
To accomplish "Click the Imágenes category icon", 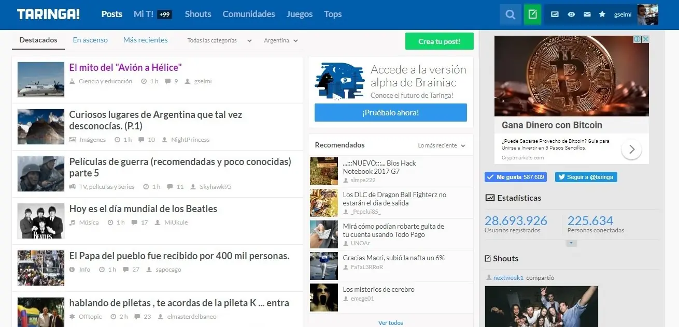I will [73, 140].
